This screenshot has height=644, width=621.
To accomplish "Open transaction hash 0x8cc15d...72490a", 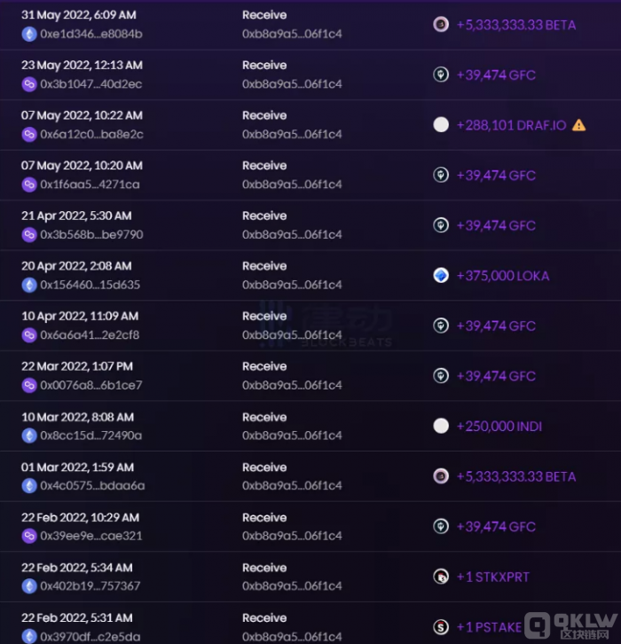I will click(x=90, y=436).
